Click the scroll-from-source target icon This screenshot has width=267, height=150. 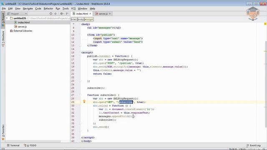(51, 14)
